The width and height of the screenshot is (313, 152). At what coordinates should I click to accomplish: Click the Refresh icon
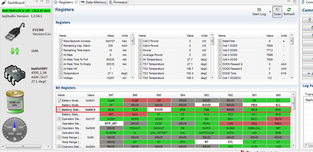coord(289,9)
